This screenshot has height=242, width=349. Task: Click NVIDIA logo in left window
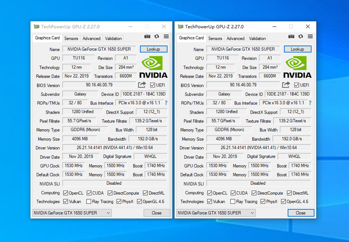(x=153, y=67)
